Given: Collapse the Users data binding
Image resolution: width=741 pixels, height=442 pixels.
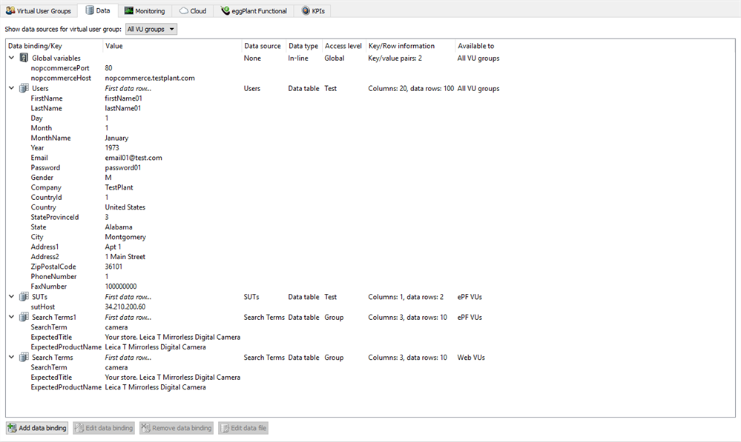Looking at the screenshot, I should click(11, 88).
